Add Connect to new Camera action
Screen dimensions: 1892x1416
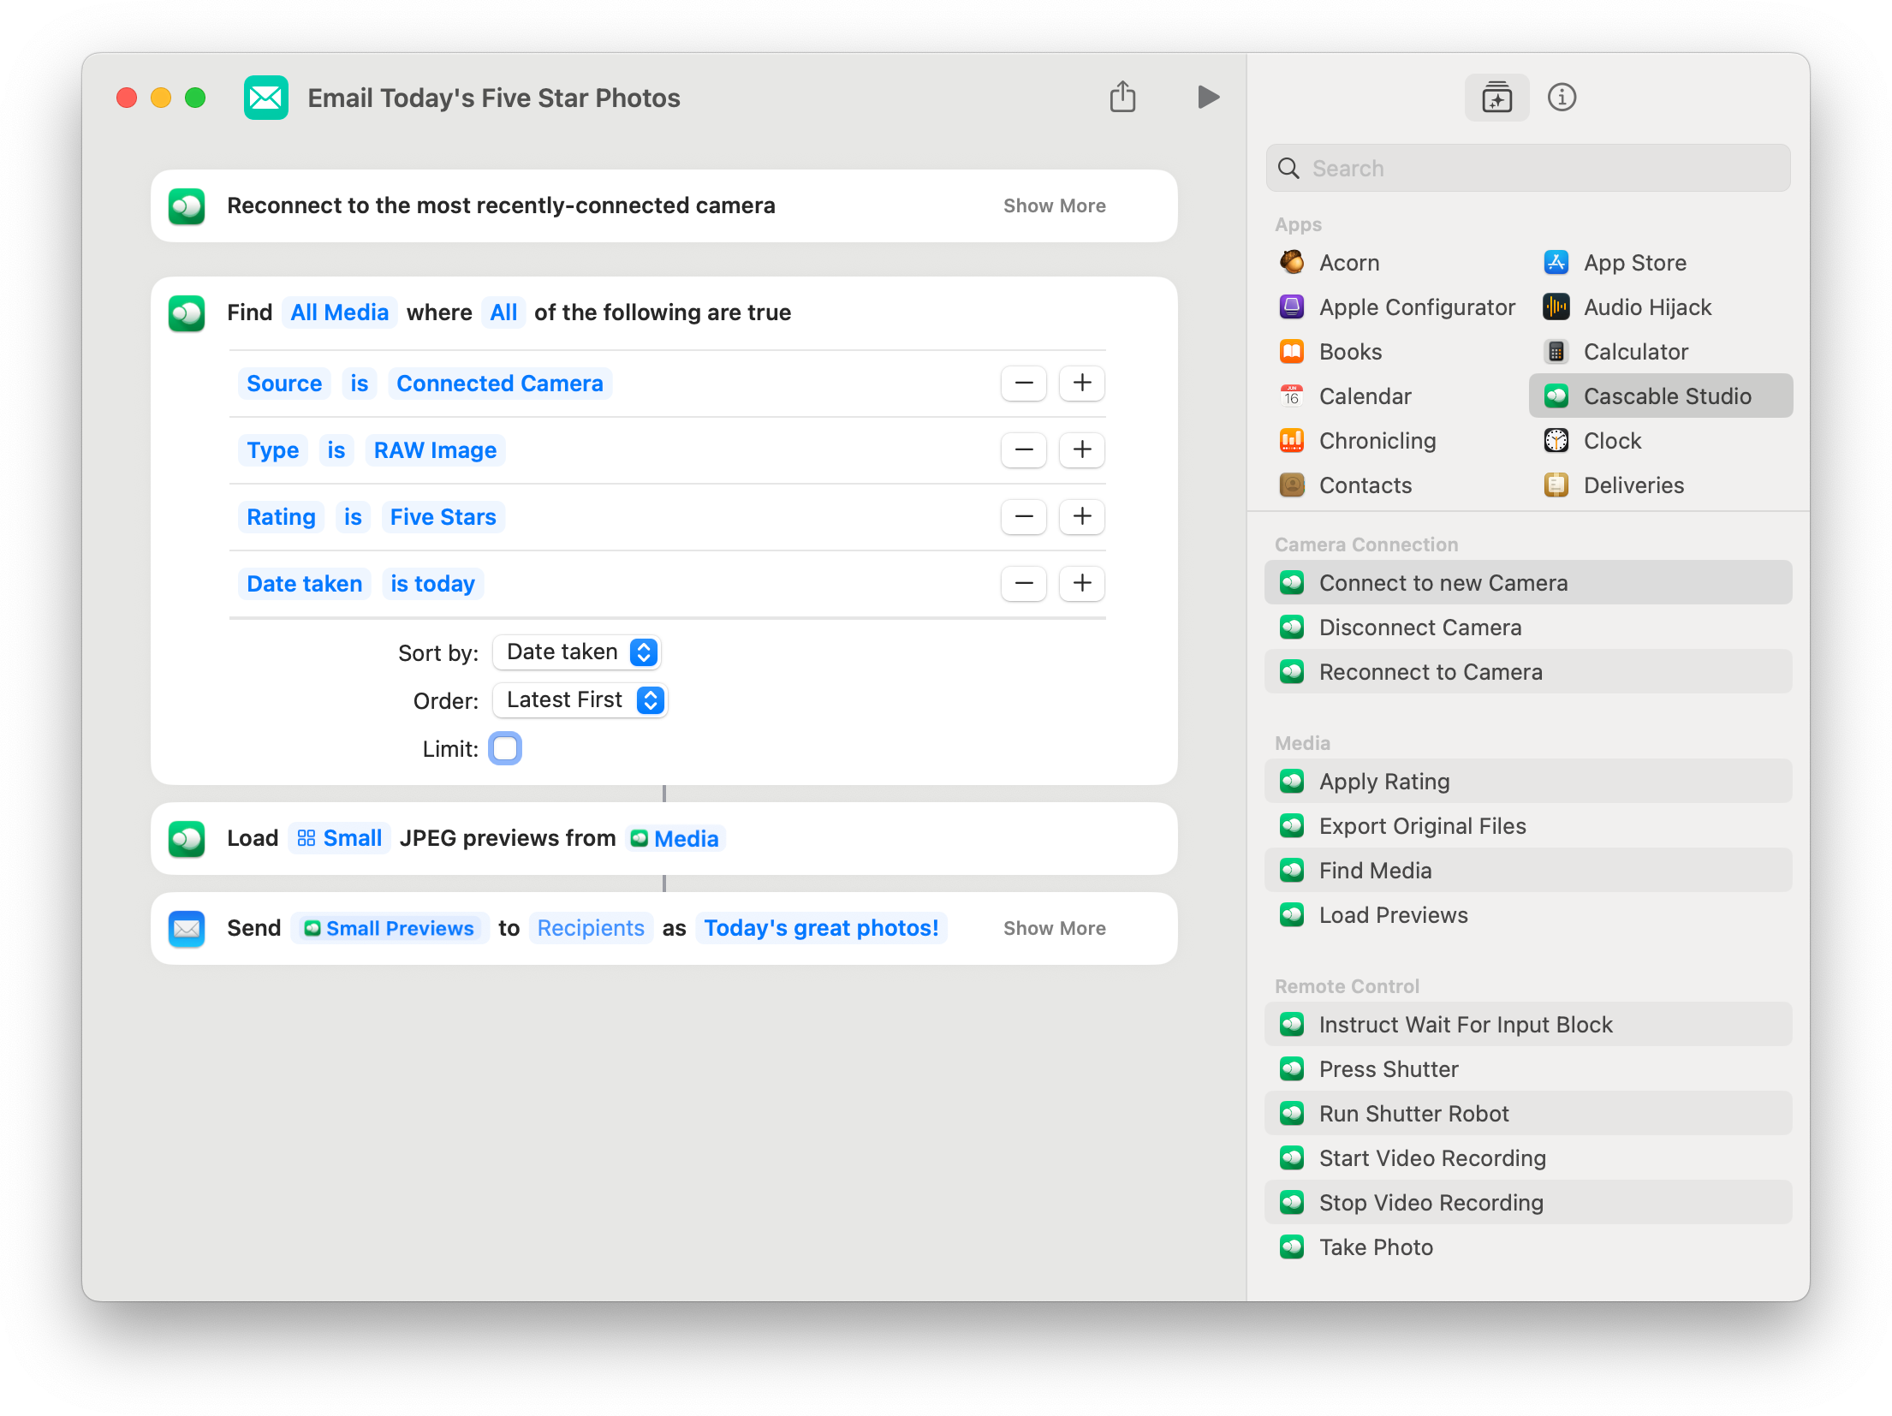tap(1528, 583)
